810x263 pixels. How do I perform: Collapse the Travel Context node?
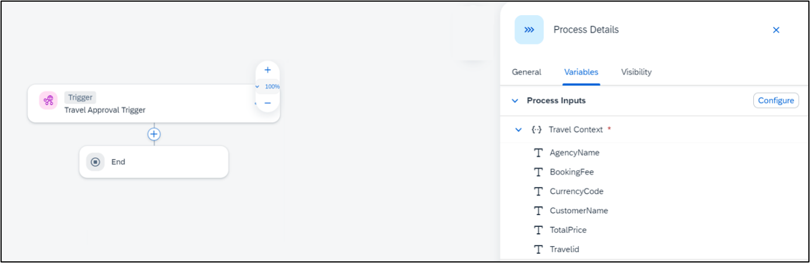point(518,130)
